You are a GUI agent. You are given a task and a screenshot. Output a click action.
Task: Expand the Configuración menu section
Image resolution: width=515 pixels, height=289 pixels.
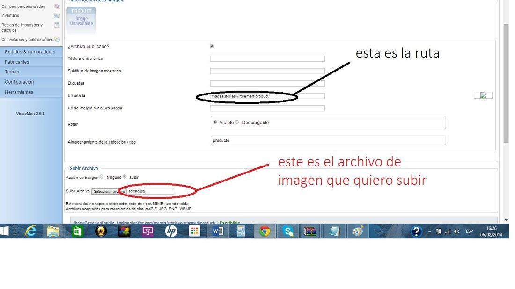(31, 82)
